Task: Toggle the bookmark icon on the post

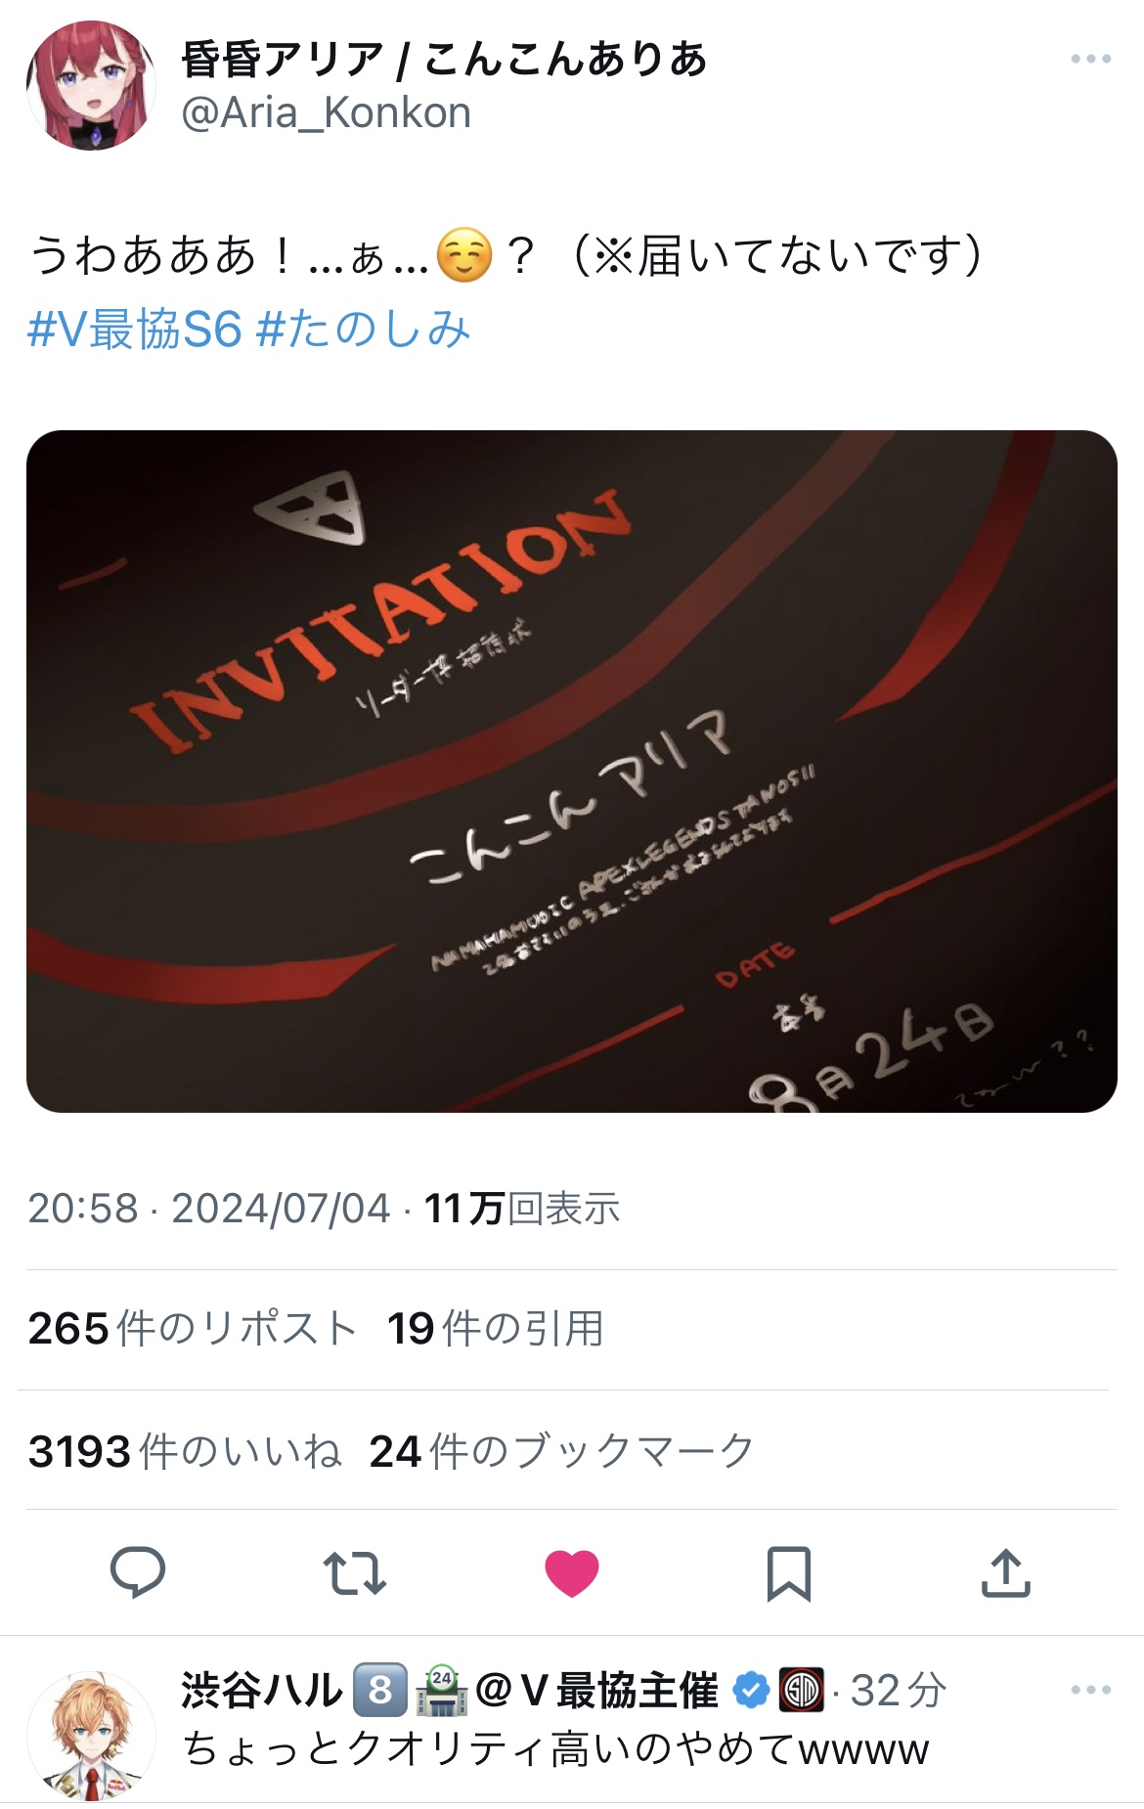Action: [x=789, y=1573]
